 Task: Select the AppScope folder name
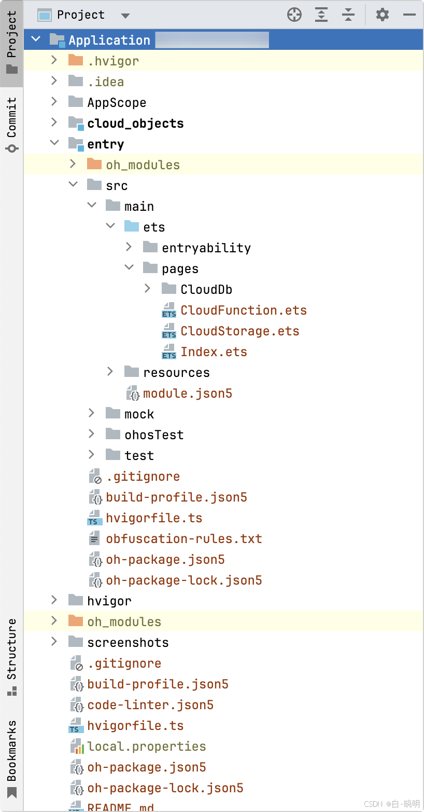pyautogui.click(x=117, y=103)
